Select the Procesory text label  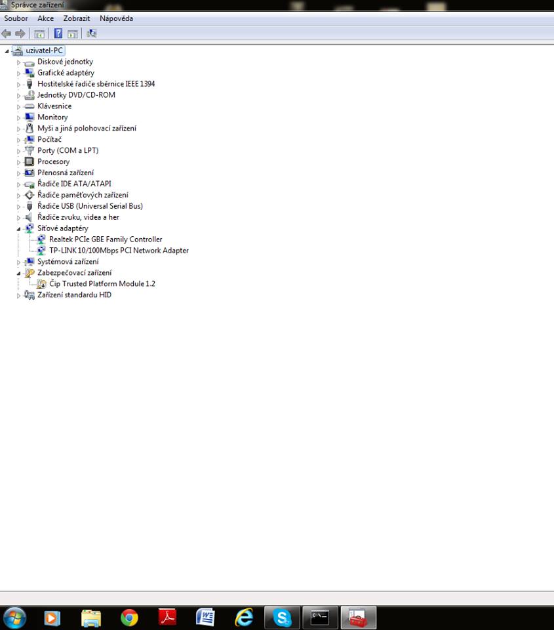click(53, 161)
